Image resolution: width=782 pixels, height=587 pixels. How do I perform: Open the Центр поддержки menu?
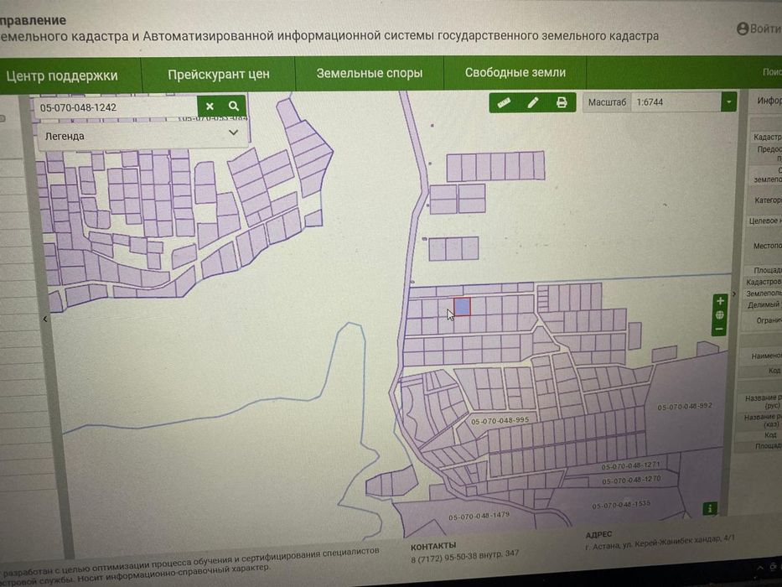[x=62, y=75]
